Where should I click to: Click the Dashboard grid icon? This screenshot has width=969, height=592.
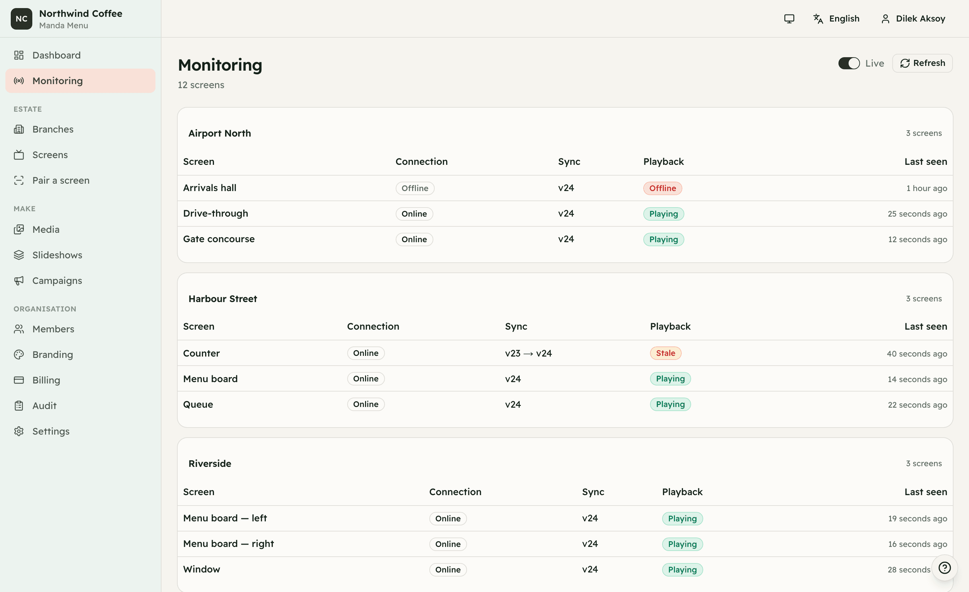[19, 55]
